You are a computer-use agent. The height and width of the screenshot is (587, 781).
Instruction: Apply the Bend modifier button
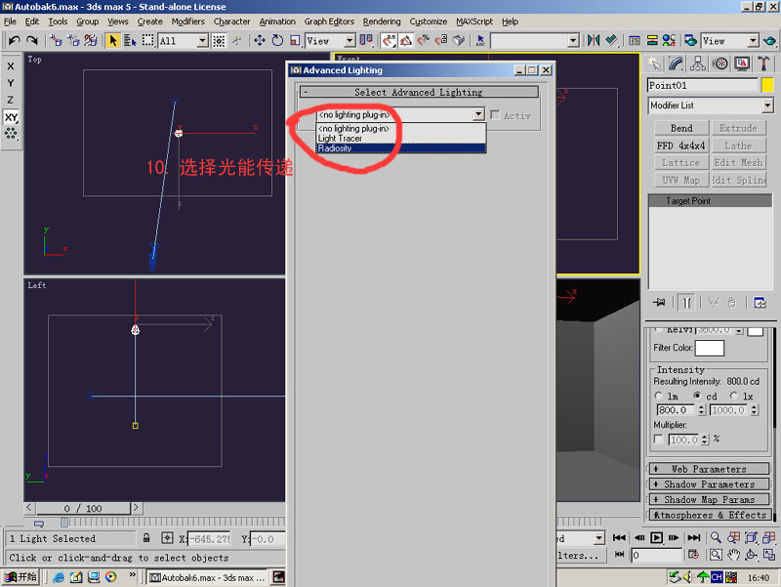(680, 128)
